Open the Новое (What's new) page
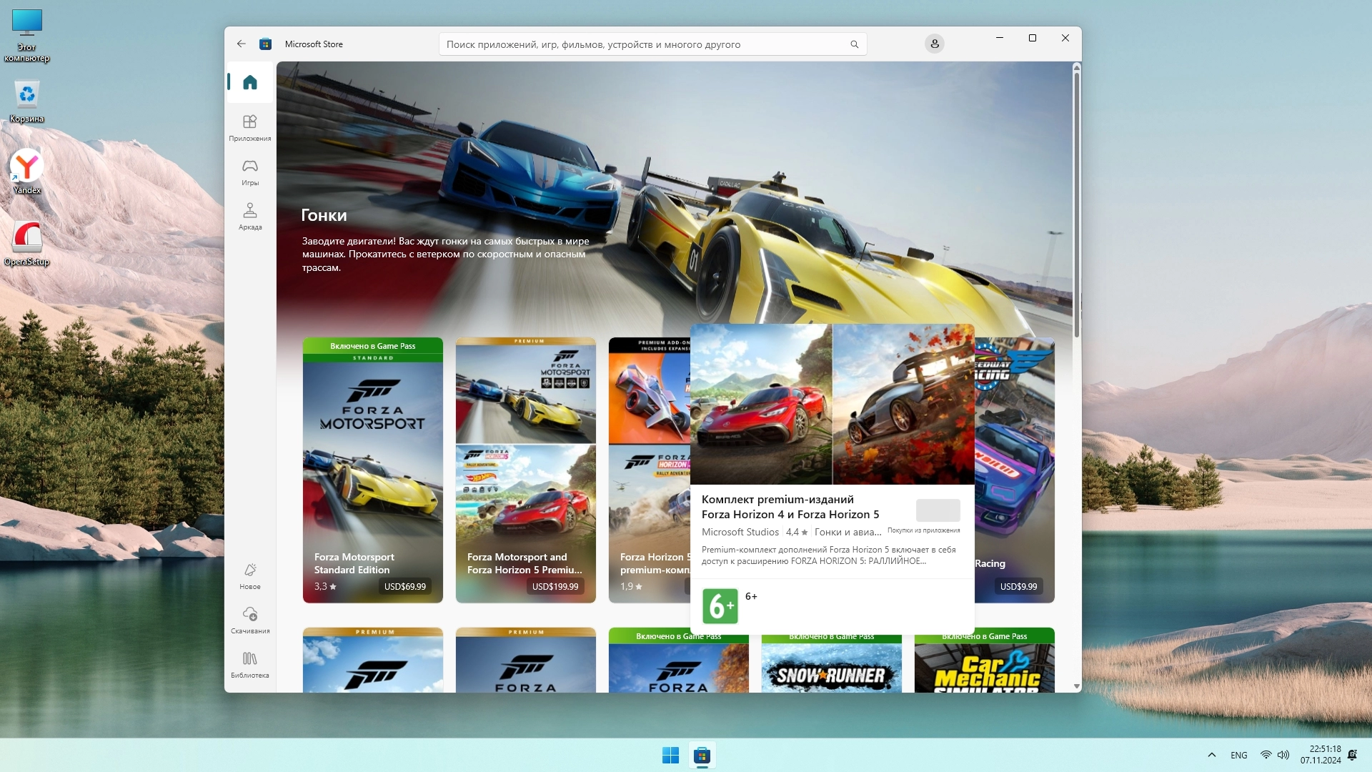1372x772 pixels. [x=249, y=575]
